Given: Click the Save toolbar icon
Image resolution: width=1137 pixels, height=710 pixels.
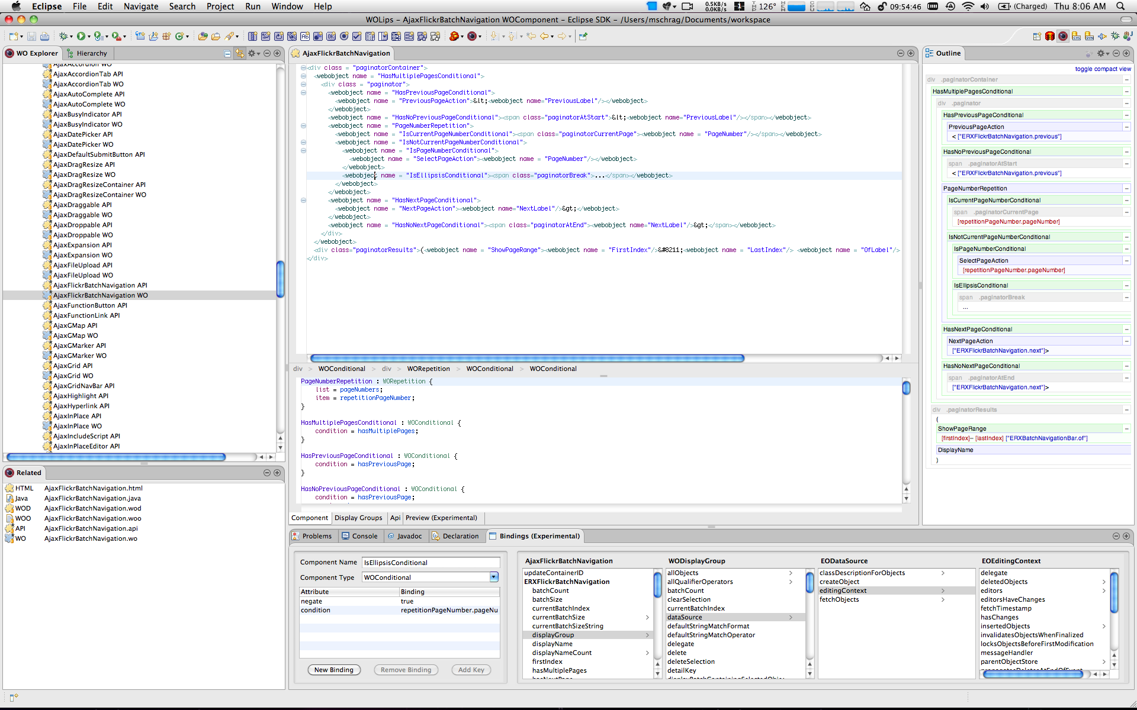Looking at the screenshot, I should pos(31,37).
